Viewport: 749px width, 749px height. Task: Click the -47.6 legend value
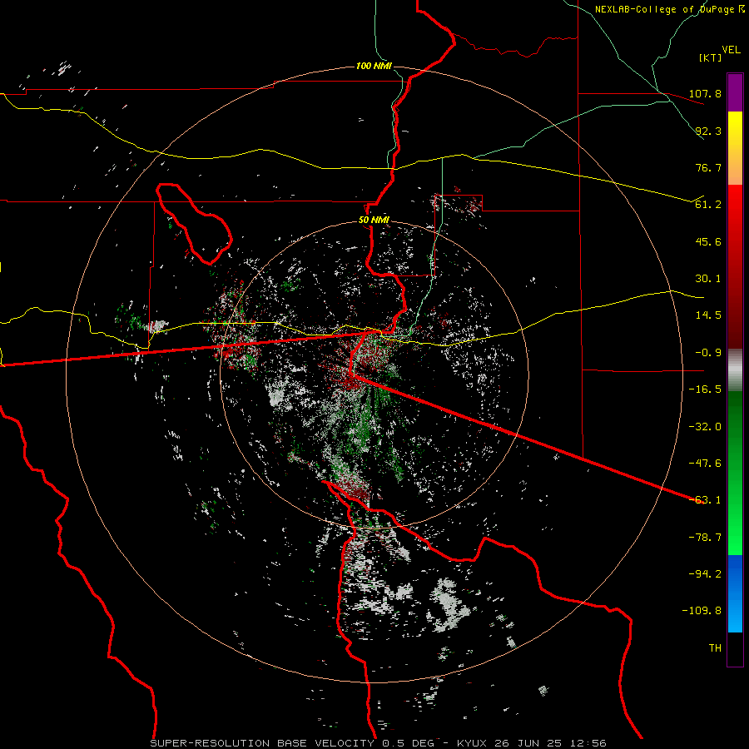(705, 464)
